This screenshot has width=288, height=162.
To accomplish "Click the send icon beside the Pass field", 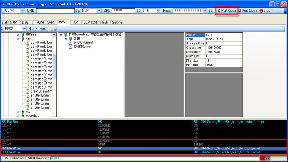I will click(210, 11).
